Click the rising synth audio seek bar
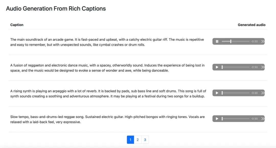 pos(235,93)
